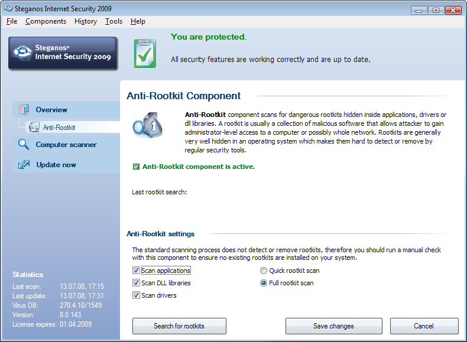467x342 pixels.
Task: Select Full rootkit scan radio button
Action: pyautogui.click(x=264, y=283)
